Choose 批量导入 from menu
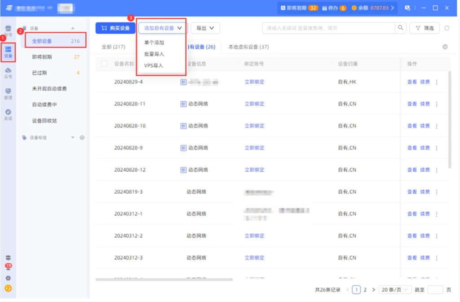The height and width of the screenshot is (302, 460). [154, 54]
